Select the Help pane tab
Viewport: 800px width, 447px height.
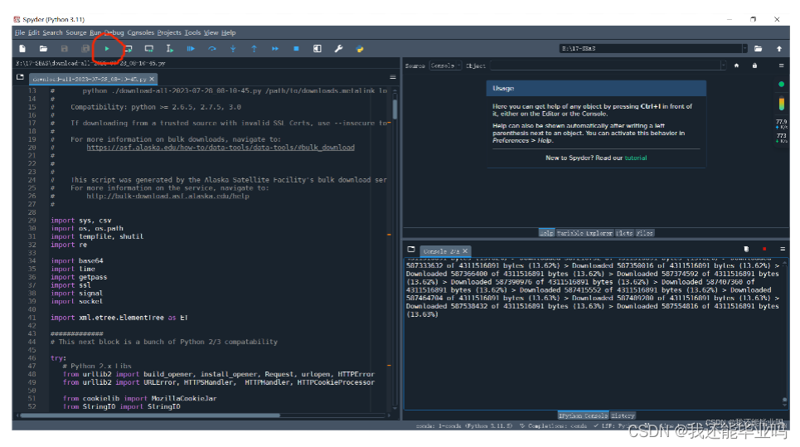pos(546,233)
